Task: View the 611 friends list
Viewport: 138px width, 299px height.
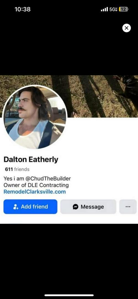Action: point(17,169)
